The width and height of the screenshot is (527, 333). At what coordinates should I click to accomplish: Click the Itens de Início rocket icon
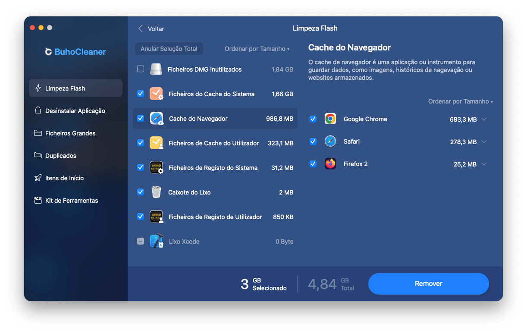tap(38, 178)
